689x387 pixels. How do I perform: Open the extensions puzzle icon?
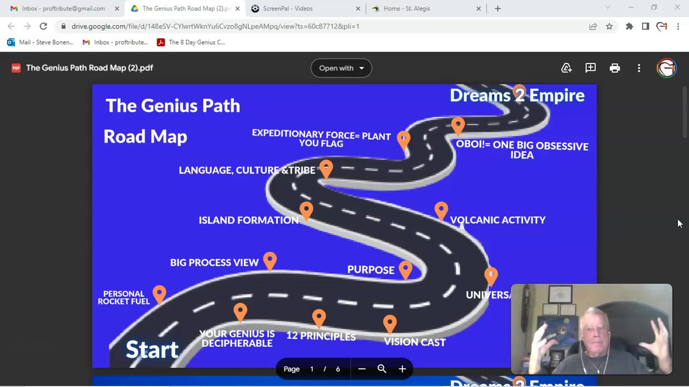click(x=629, y=26)
